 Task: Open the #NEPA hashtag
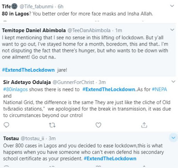click(159, 90)
